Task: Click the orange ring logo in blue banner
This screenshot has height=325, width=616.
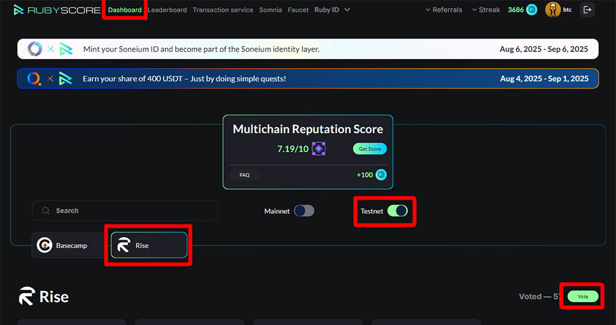Action: (x=34, y=79)
